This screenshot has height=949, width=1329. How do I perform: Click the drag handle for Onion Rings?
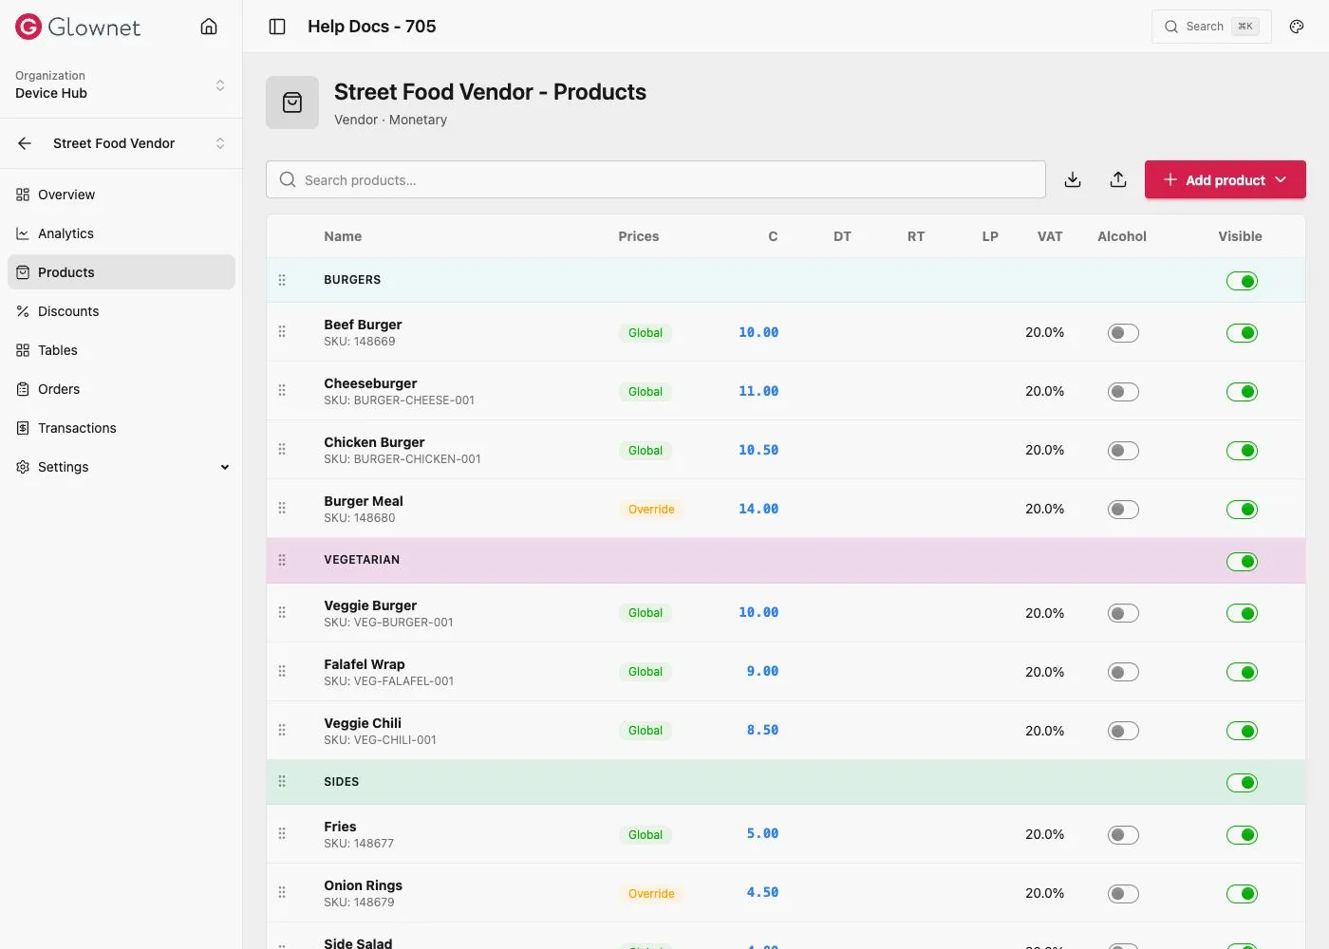point(282,892)
